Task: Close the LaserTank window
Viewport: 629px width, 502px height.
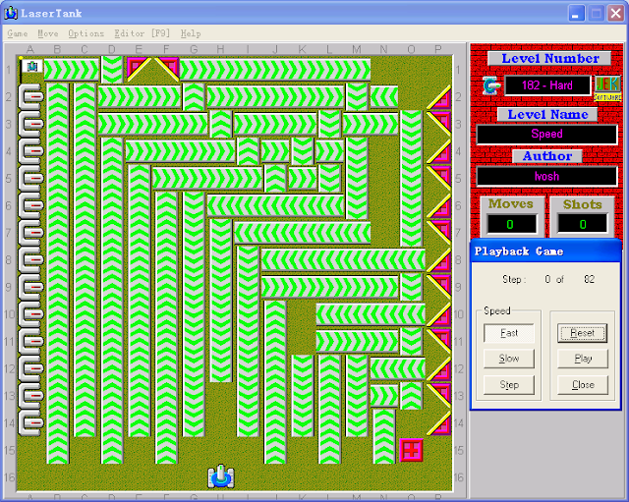Action: coord(615,13)
